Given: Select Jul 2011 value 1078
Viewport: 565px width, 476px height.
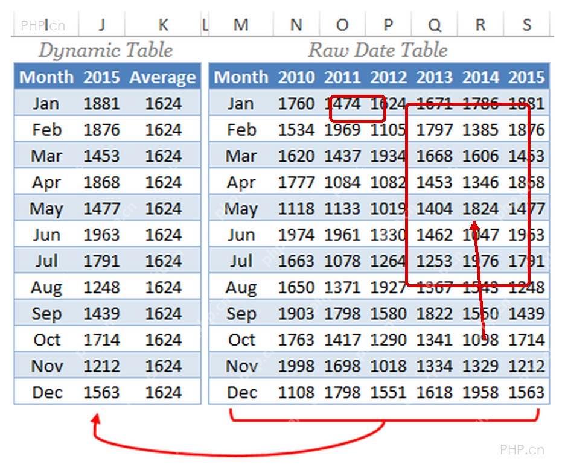Looking at the screenshot, I should coord(342,261).
